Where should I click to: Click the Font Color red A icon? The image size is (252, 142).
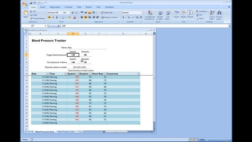click(x=74, y=17)
